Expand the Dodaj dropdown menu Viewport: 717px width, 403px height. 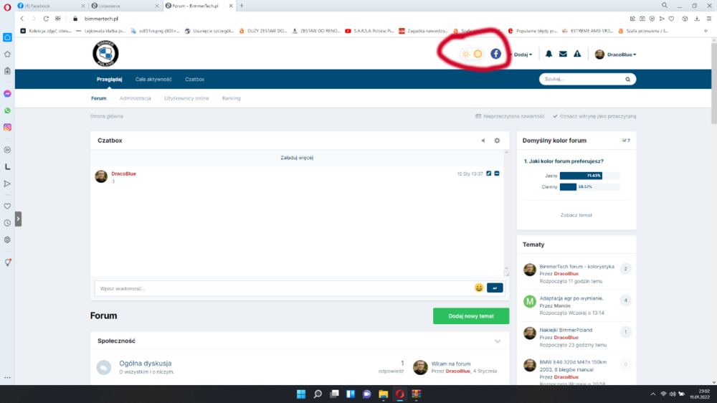click(x=522, y=54)
